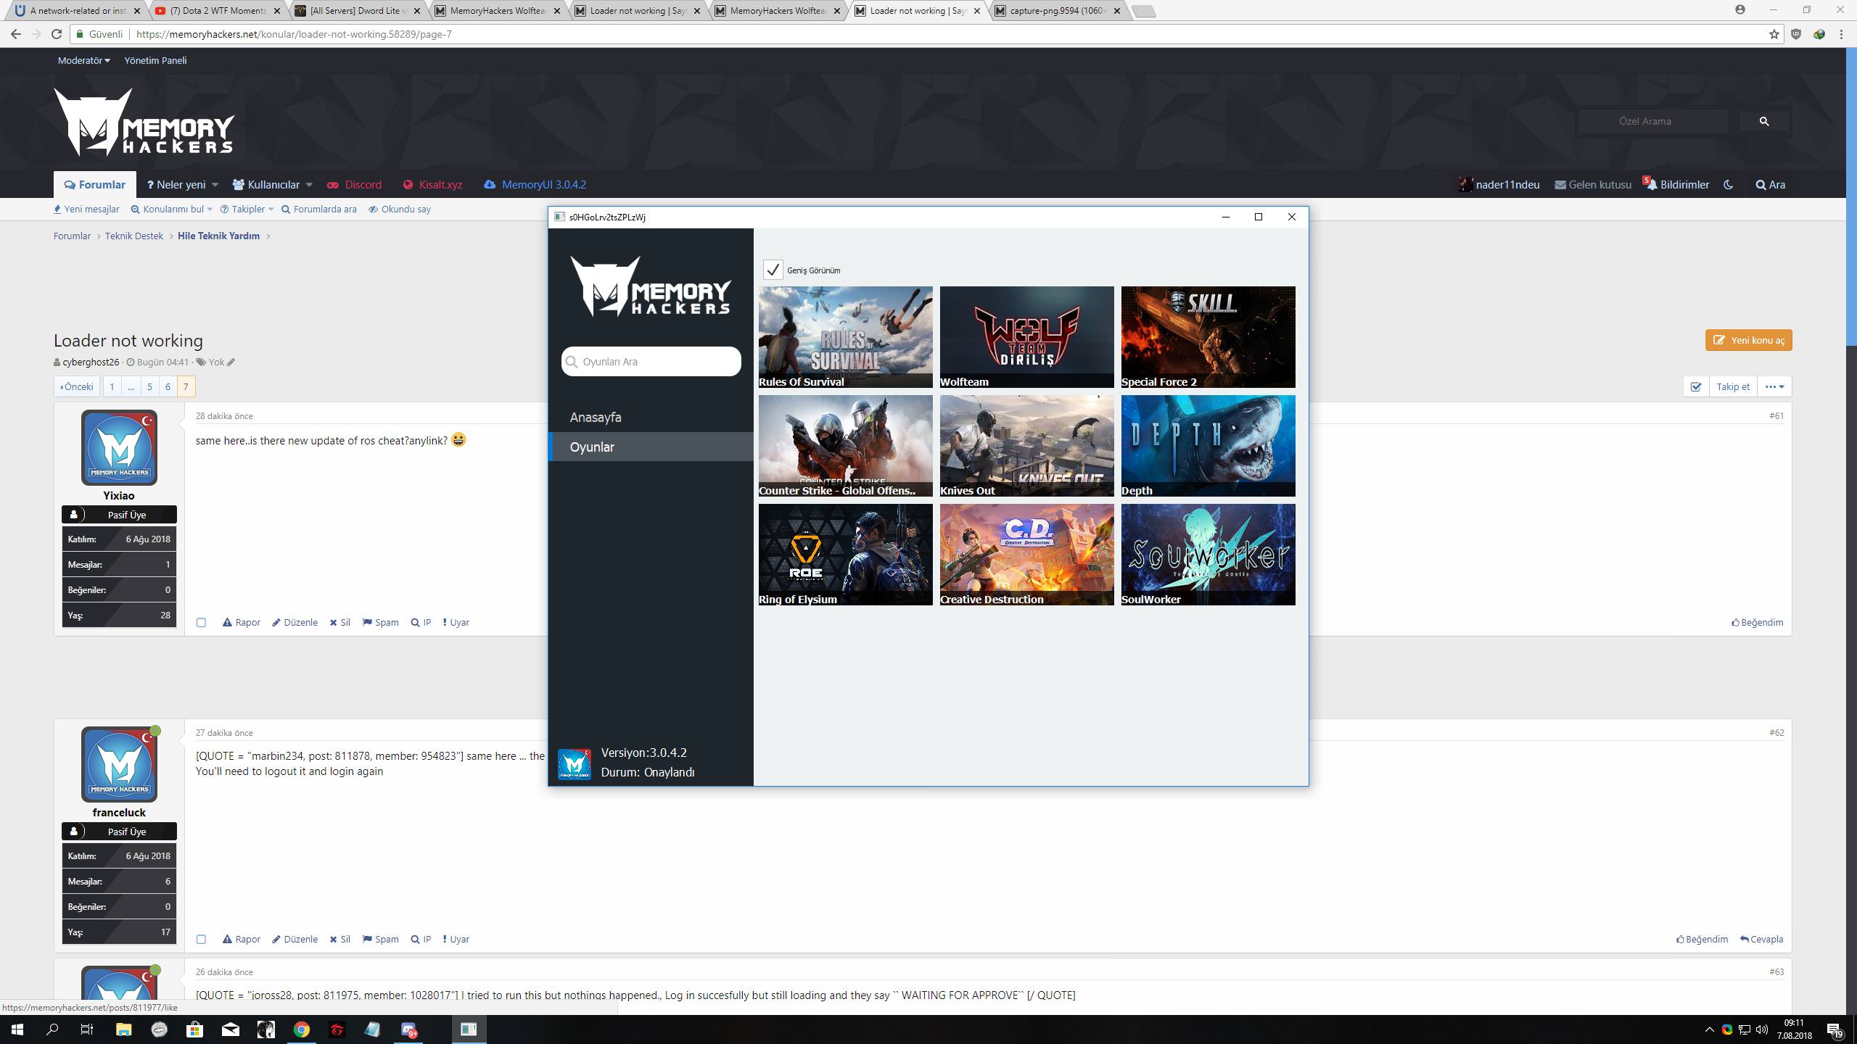Go to Önceki page
Image resolution: width=1857 pixels, height=1044 pixels.
click(76, 387)
